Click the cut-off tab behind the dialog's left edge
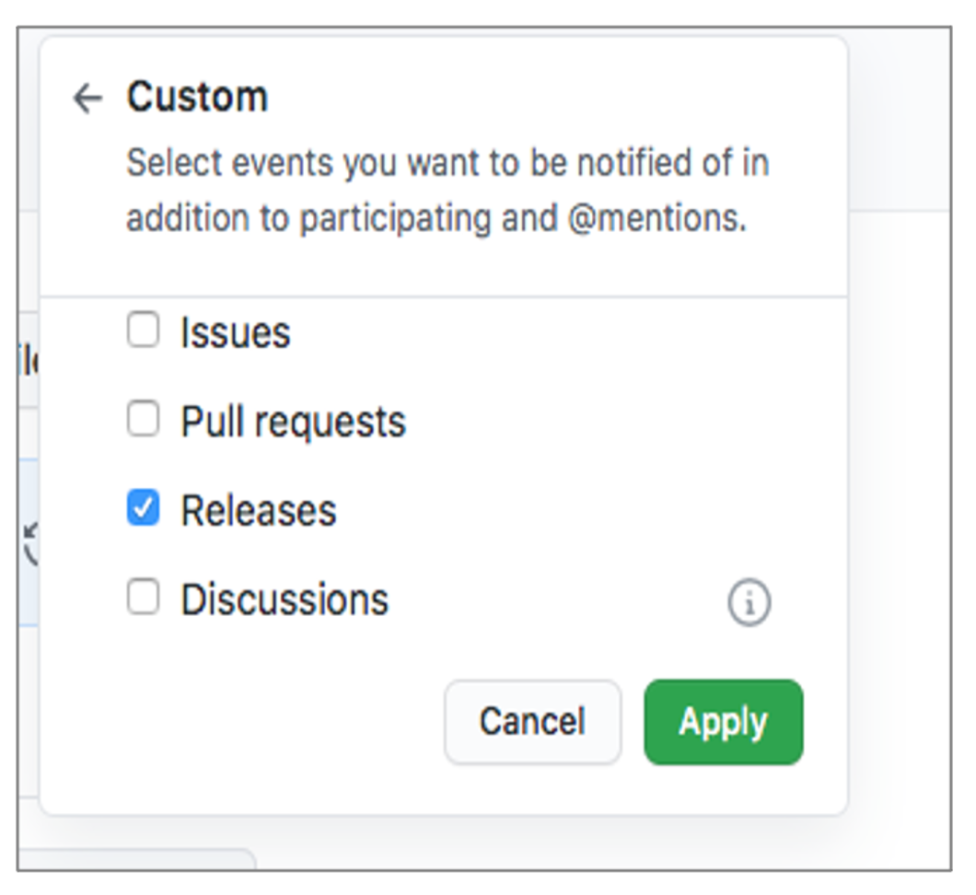Image resolution: width=976 pixels, height=895 pixels. [x=29, y=360]
